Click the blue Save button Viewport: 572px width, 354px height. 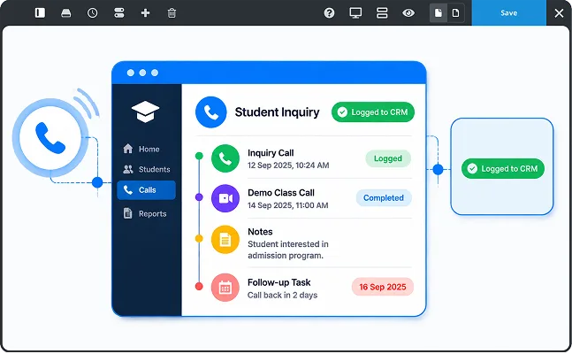[x=509, y=12]
